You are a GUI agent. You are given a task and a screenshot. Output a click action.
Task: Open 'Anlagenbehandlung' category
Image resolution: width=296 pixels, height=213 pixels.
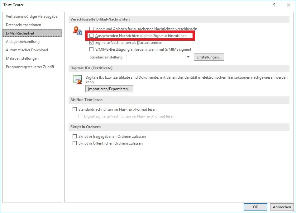[x=32, y=42]
